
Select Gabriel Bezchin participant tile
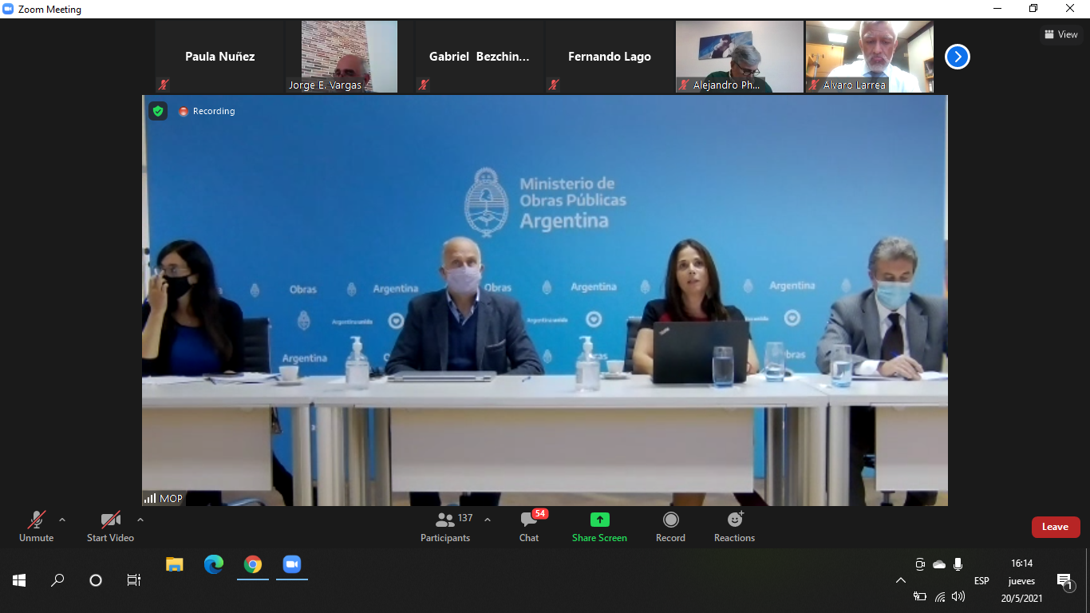coord(480,57)
